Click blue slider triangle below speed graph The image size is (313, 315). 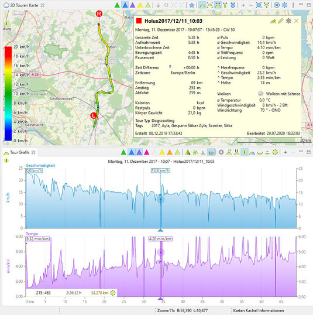(160, 230)
